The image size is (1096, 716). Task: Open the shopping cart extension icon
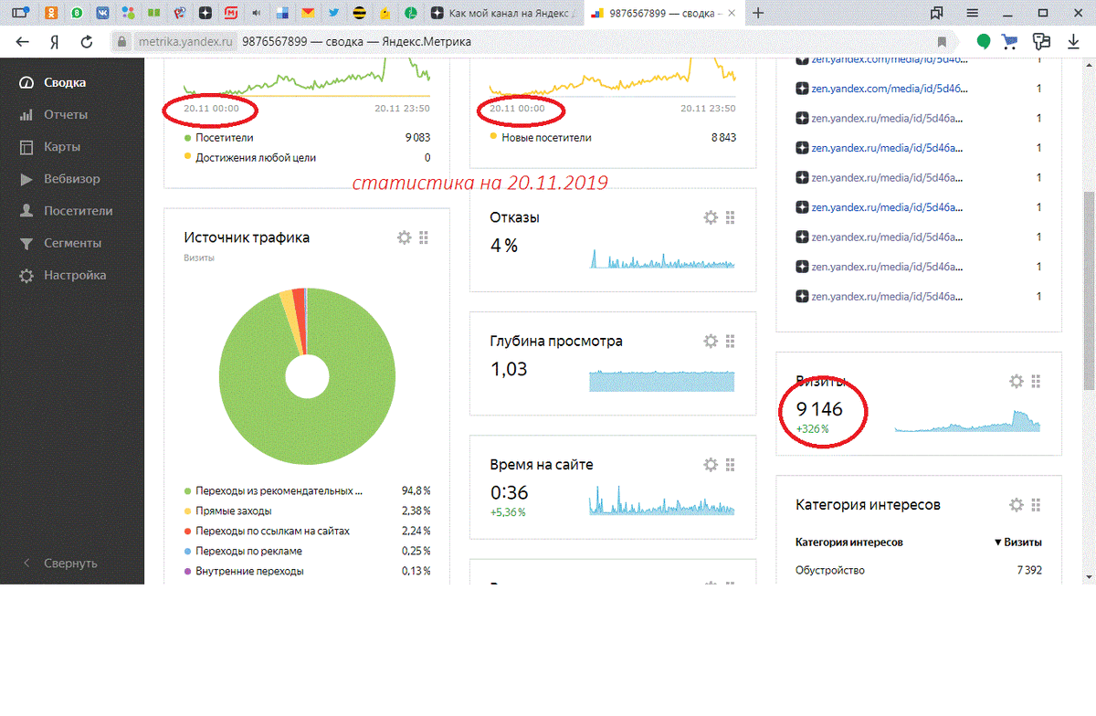click(1010, 42)
